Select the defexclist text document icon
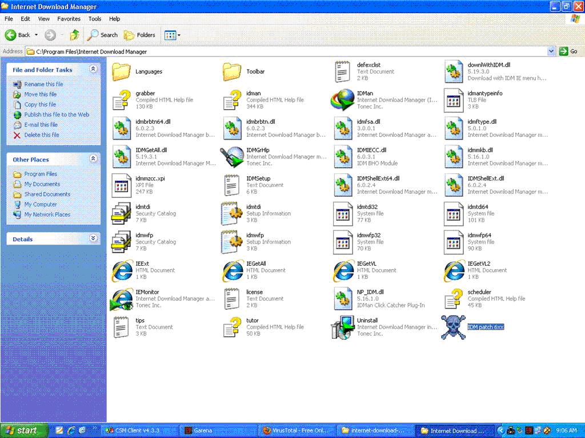Image resolution: width=585 pixels, height=438 pixels. [x=343, y=71]
